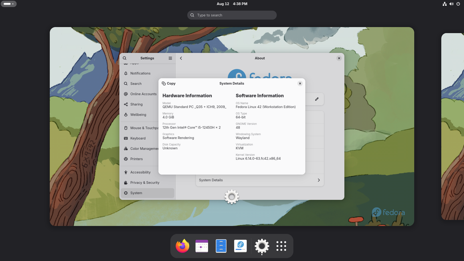This screenshot has height=261, width=464.
Task: Click Online Accounts at-sign icon
Action: [126, 94]
